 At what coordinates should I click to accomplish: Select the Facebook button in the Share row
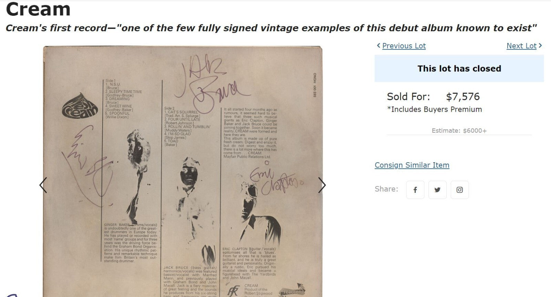click(415, 189)
